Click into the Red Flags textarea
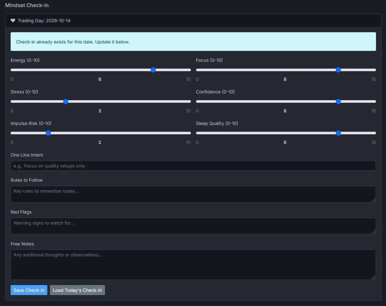Viewport: 386px width, 306px height. [193, 226]
